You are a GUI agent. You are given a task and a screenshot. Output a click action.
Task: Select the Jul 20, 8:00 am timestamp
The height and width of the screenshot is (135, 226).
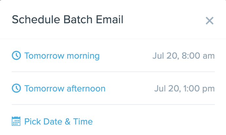(x=183, y=56)
